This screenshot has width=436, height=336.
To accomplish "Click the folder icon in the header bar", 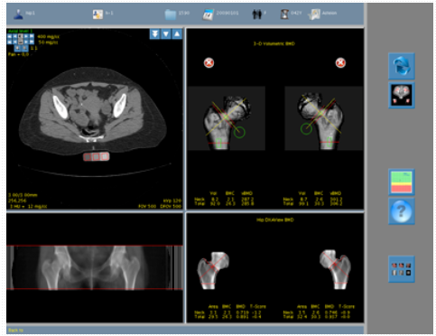I will click(171, 14).
